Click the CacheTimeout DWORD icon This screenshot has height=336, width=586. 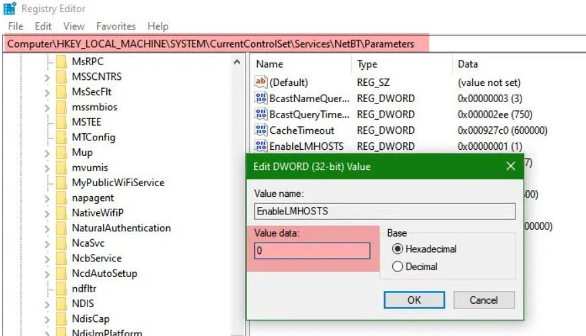coord(260,130)
